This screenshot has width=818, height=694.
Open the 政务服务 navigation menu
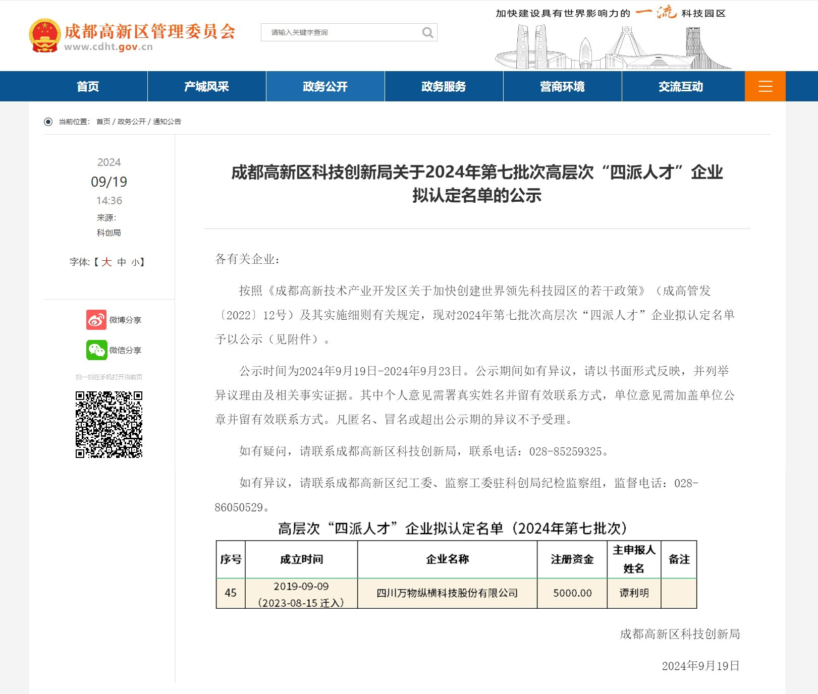coord(444,86)
